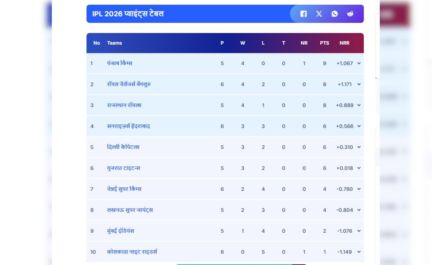Expand कोलकाता नाइट राइडर्स row chevron

pyautogui.click(x=359, y=252)
